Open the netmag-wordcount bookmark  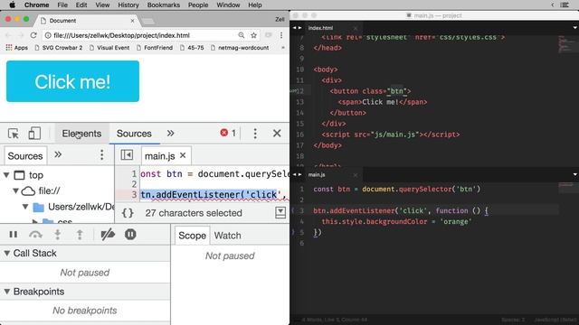point(240,48)
